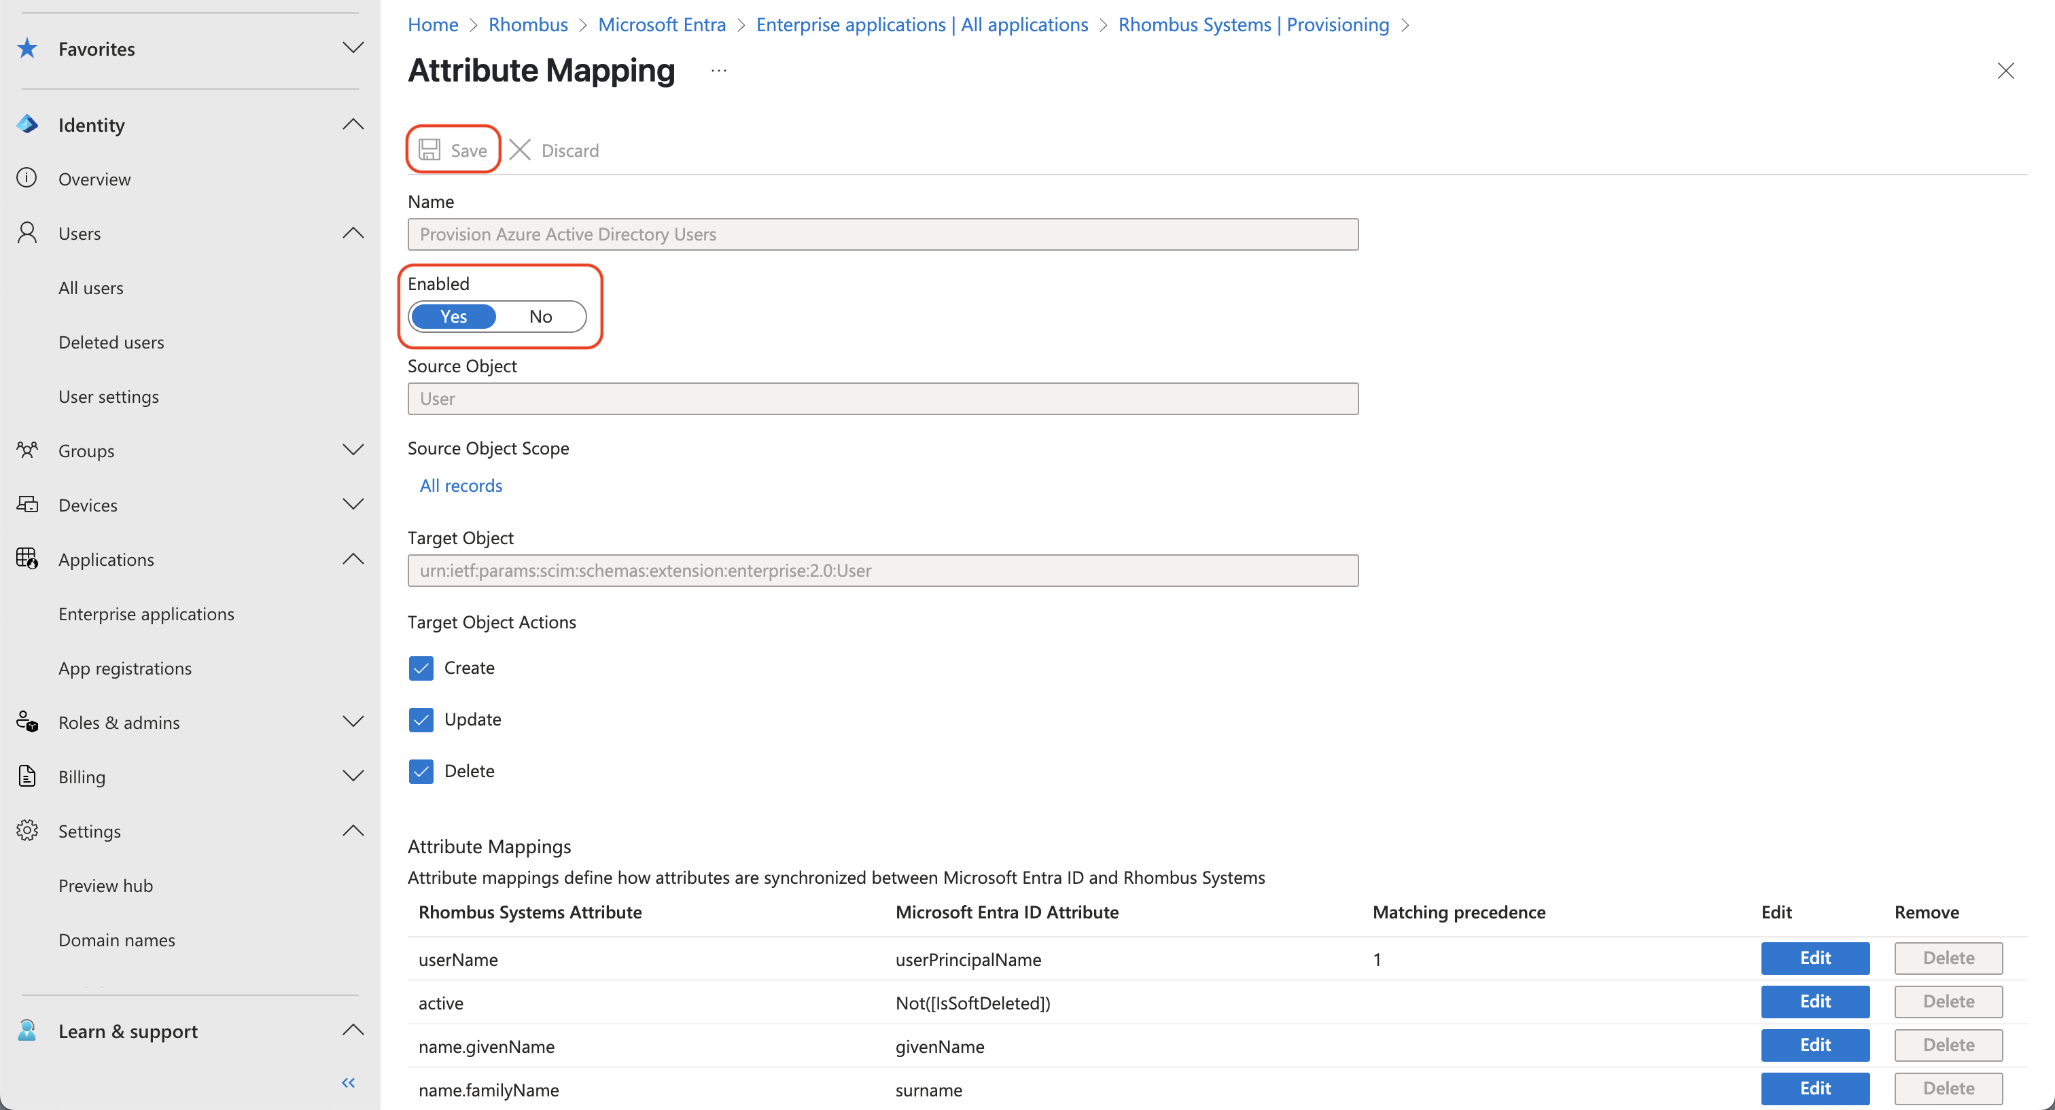The image size is (2055, 1110).
Task: Click the Favorites star icon
Action: tap(27, 49)
